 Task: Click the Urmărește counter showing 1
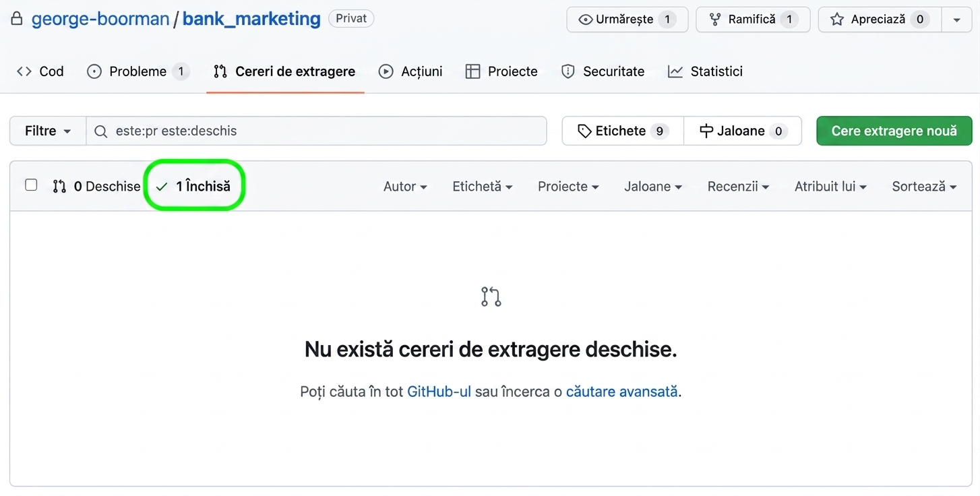pos(667,20)
